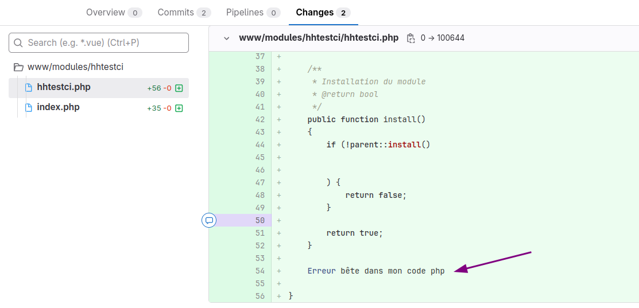The image size is (639, 308).
Task: Click the green added badge for hhtestci.php
Action: point(179,88)
